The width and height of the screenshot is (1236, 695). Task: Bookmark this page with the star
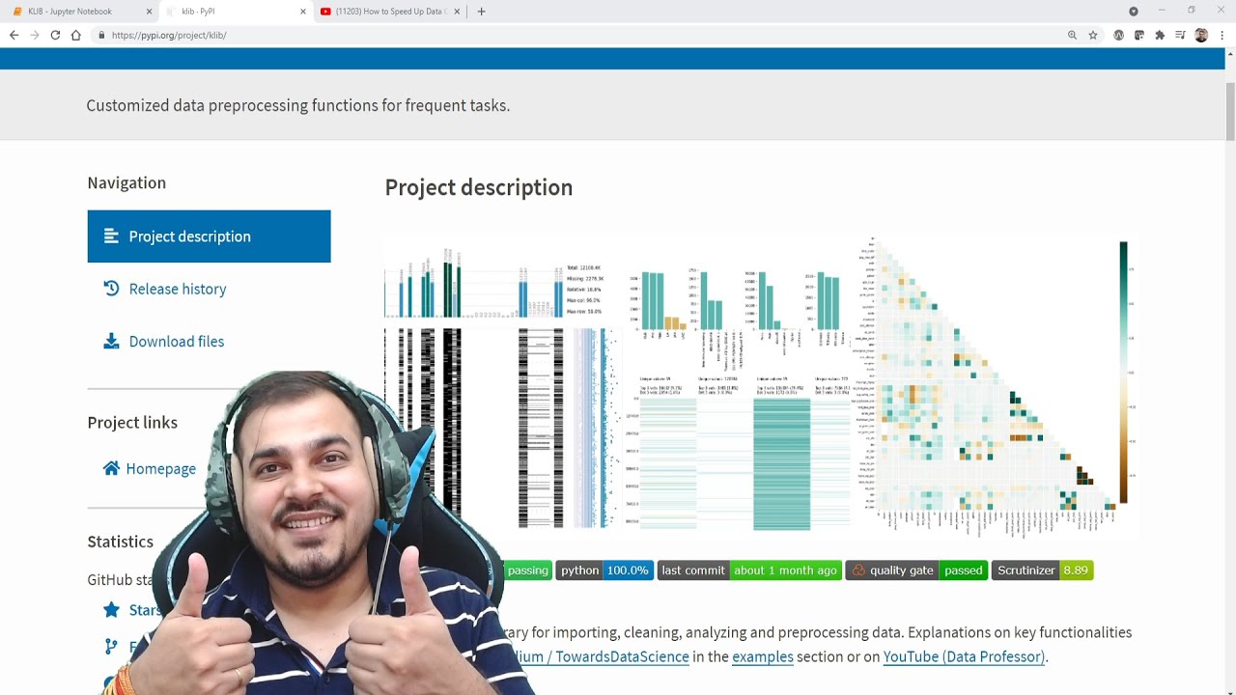1093,35
